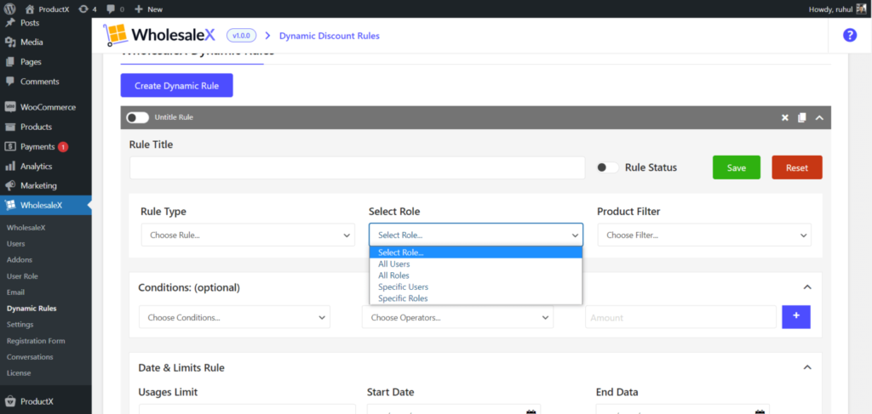Click the v1.0.0 version badge
This screenshot has height=414, width=872.
(x=241, y=36)
